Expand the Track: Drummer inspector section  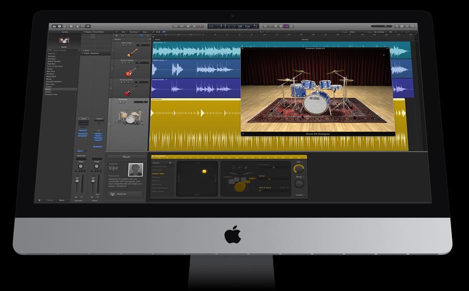coord(82,53)
